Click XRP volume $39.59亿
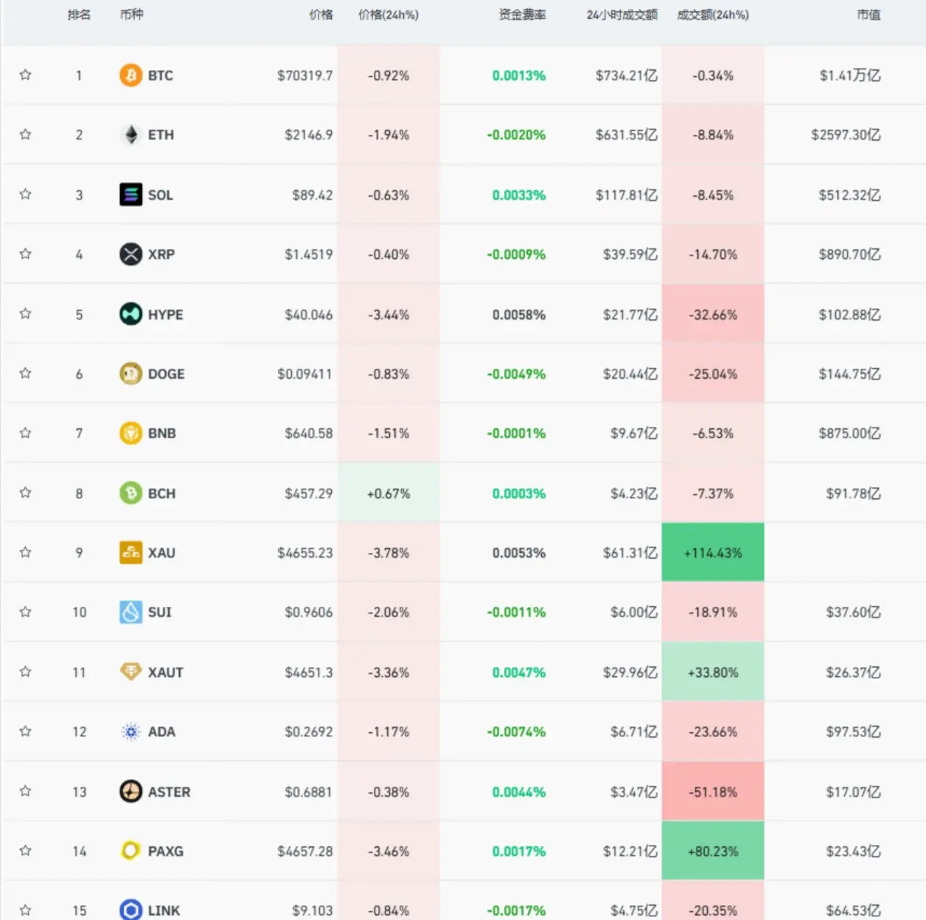 click(630, 254)
